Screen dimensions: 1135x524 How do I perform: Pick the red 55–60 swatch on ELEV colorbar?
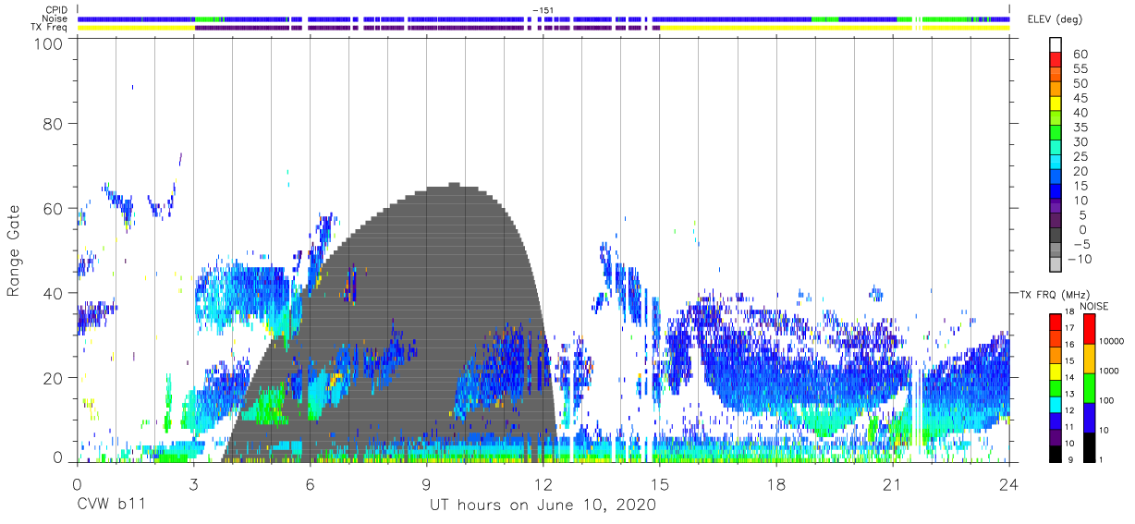(1056, 61)
